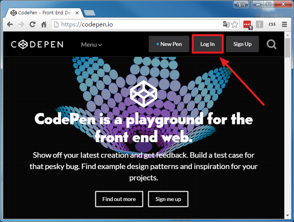Viewport: 294px width, 222px height.
Task: Expand the Menu dropdown
Action: [92, 45]
